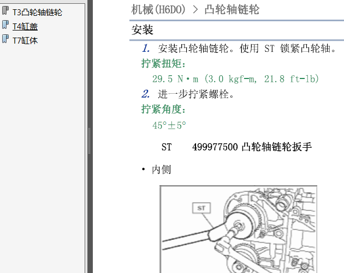
Task: Click the 拧紧扭矩: label
Action: [x=163, y=64]
